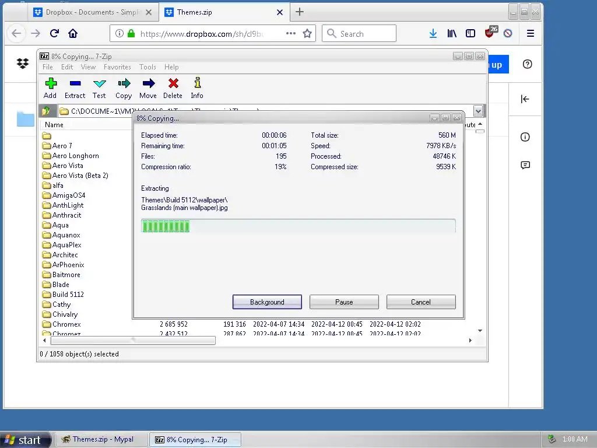Toggle the browser sidebar icon
The height and width of the screenshot is (448, 597).
[x=470, y=33]
